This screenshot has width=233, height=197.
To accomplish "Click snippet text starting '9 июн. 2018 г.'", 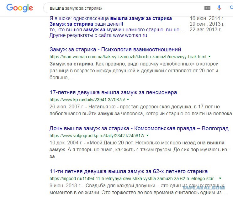I will [138, 189].
